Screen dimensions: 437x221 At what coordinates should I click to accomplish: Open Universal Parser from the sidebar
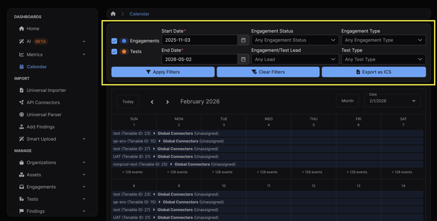44,115
